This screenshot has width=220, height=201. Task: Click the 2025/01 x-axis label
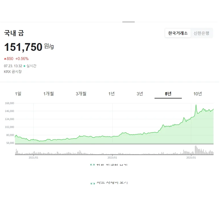[191, 158]
